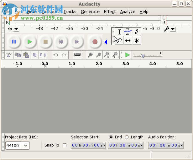
Task: Open the Tracks menu
Action: click(x=70, y=12)
